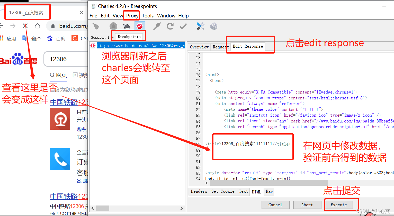
Task: Open the Proxy menu
Action: [x=132, y=16]
